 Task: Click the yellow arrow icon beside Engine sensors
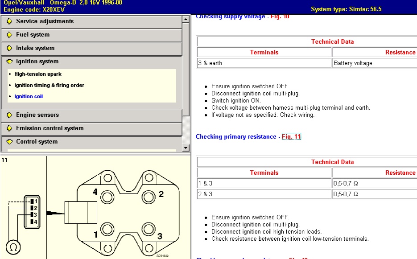tap(9, 115)
